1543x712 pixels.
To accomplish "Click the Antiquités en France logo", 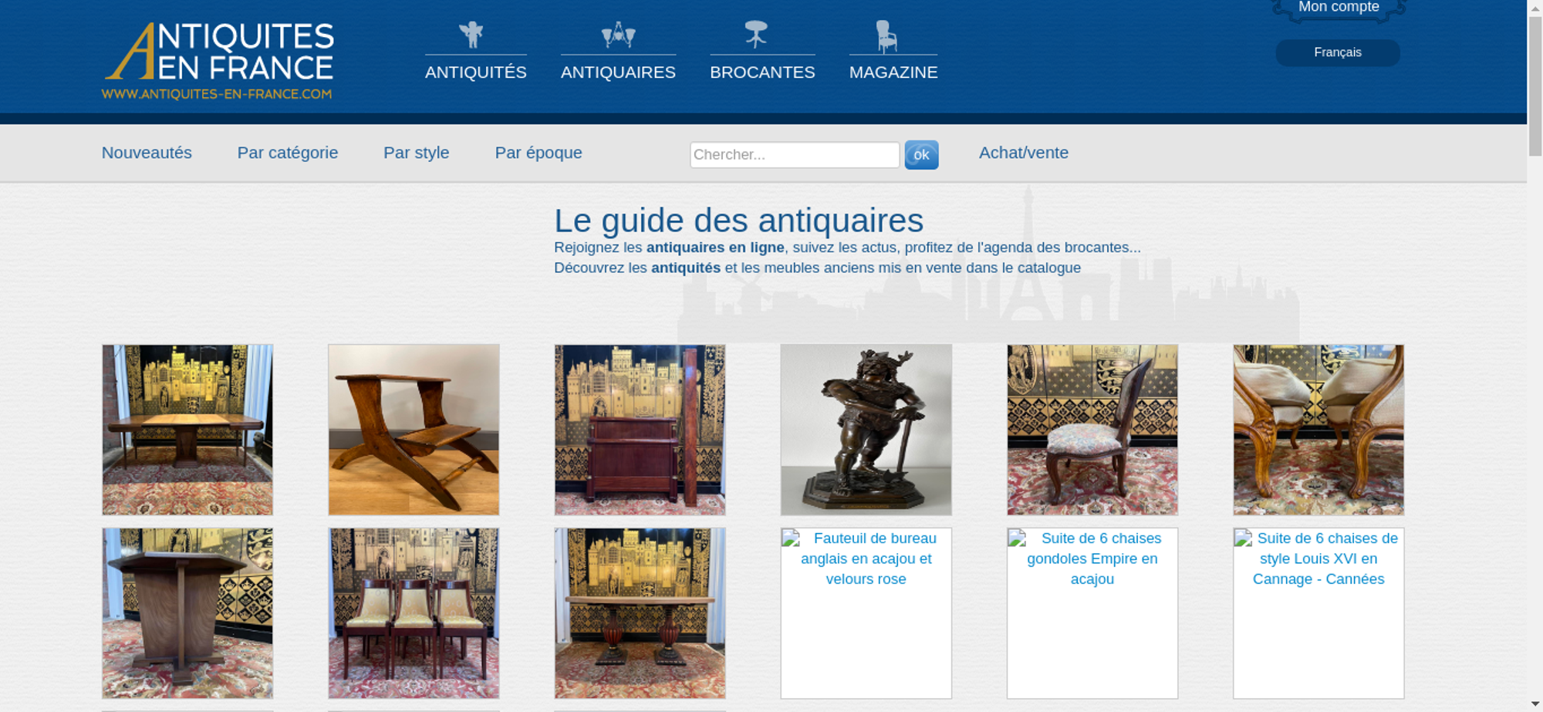I will coord(218,60).
